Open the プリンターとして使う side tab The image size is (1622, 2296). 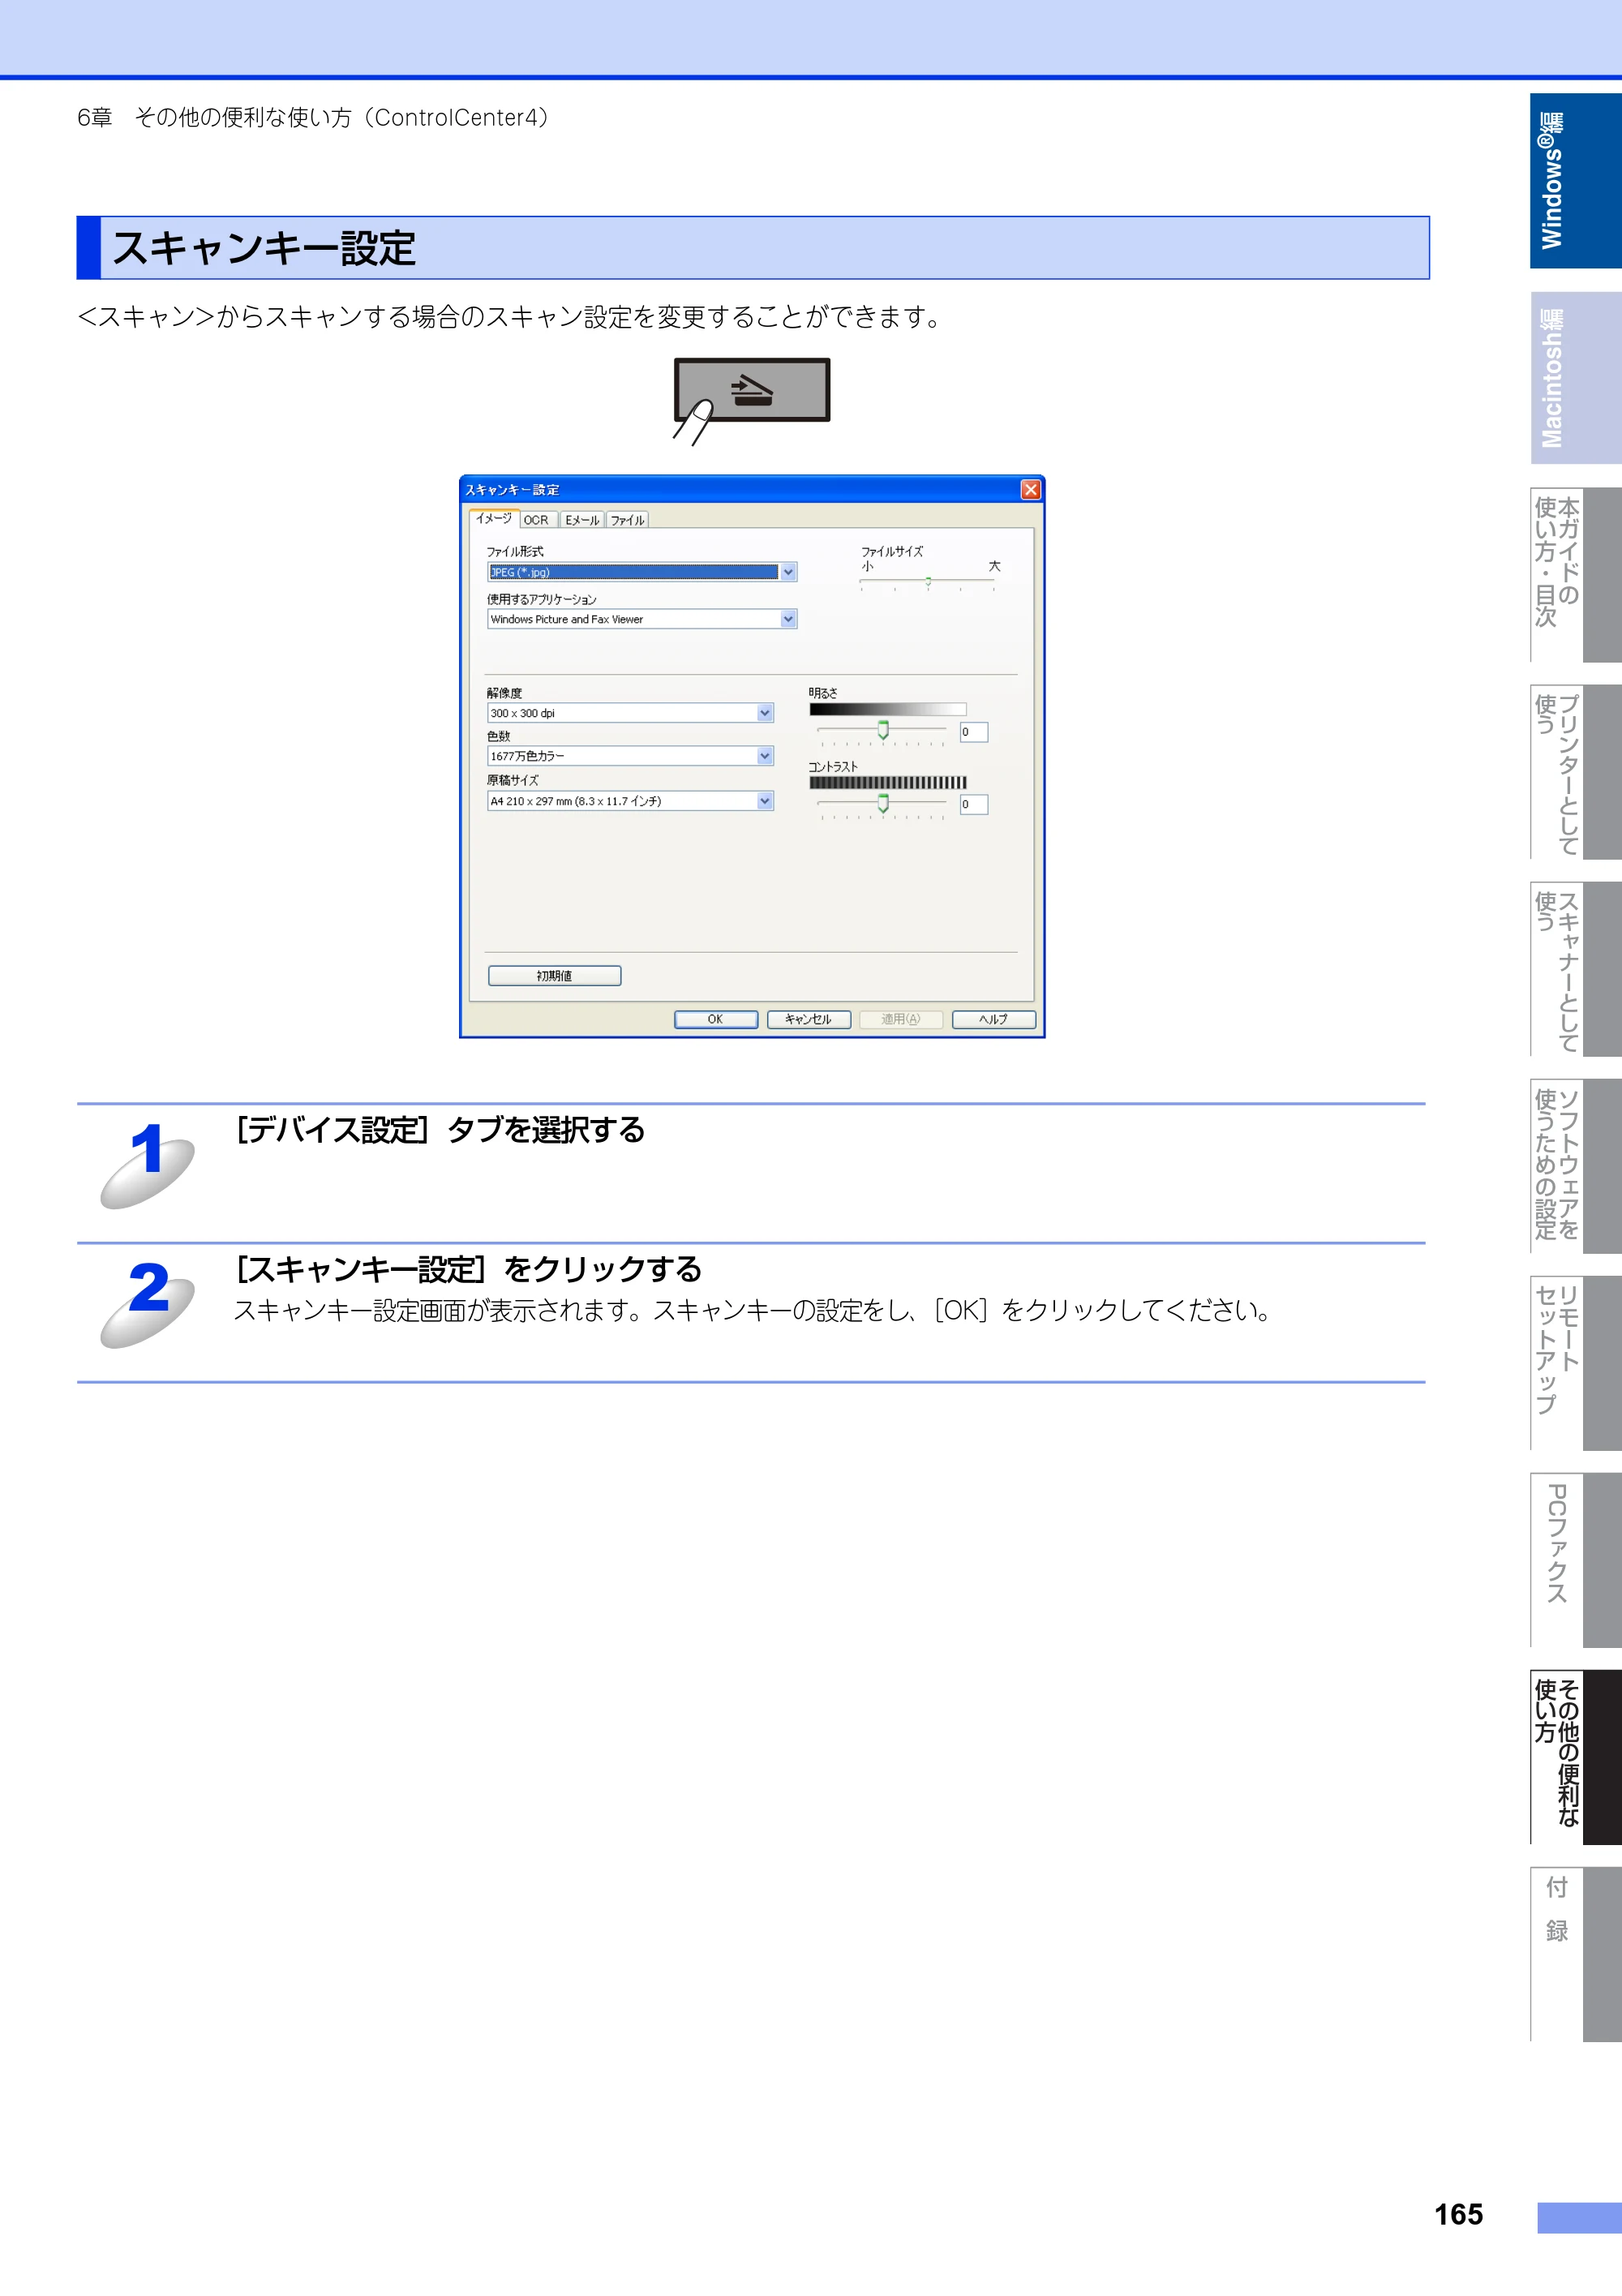(x=1575, y=772)
